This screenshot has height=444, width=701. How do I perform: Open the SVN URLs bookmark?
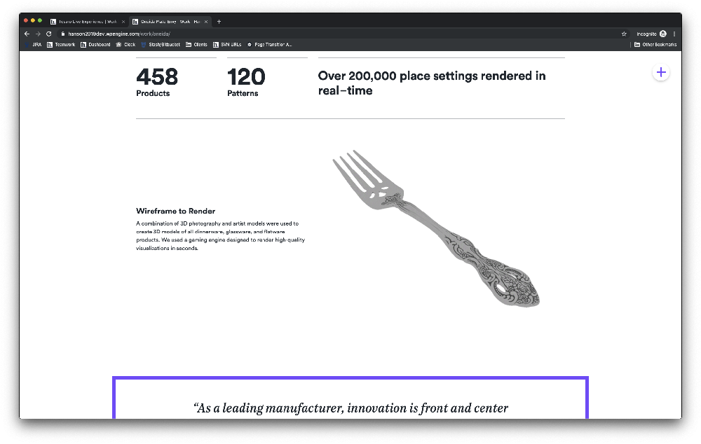pyautogui.click(x=227, y=45)
